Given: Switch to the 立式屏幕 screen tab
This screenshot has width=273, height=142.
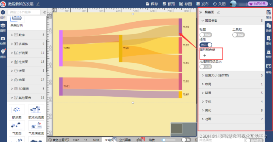Looking at the screenshot, I should [x=125, y=140].
